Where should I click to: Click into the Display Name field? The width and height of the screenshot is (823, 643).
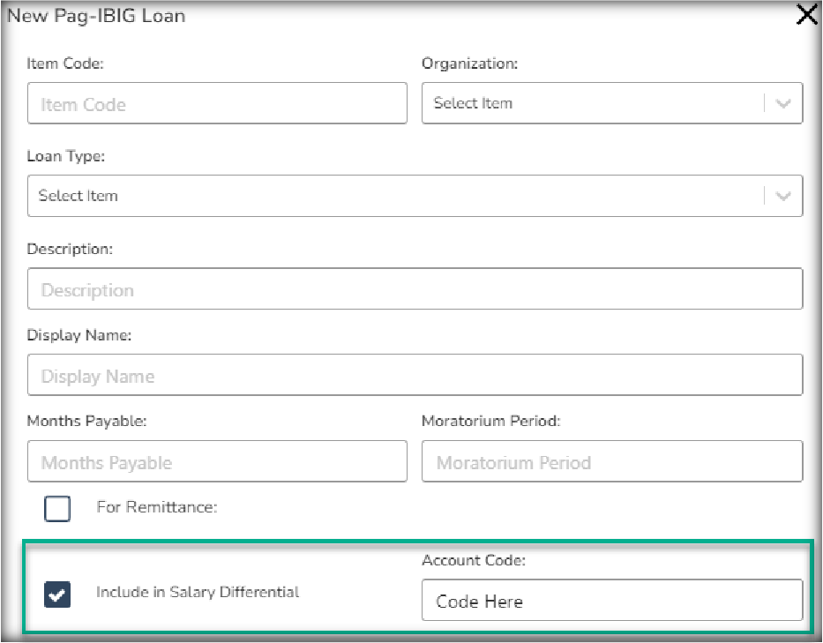pos(415,376)
